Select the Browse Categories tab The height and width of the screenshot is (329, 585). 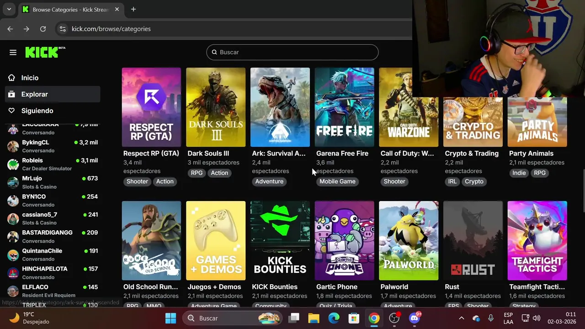pyautogui.click(x=71, y=9)
